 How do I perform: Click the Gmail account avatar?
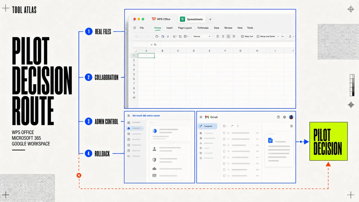click(291, 117)
